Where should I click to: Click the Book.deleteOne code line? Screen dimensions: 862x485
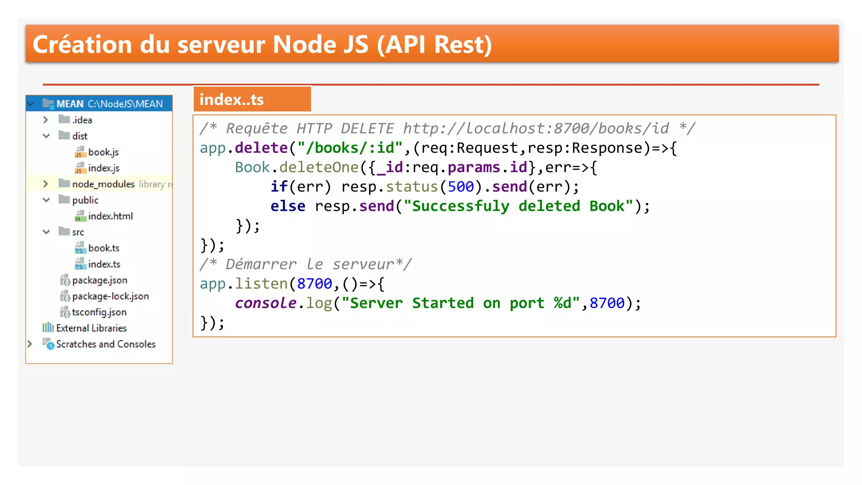416,168
